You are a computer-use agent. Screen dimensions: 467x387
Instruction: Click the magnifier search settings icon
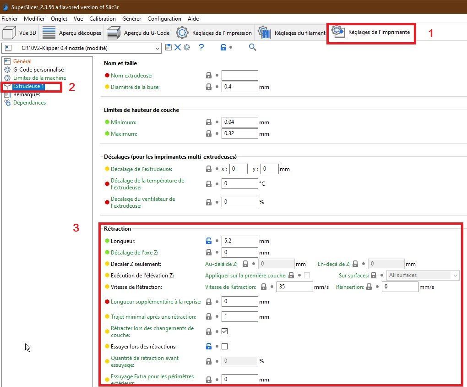[253, 47]
